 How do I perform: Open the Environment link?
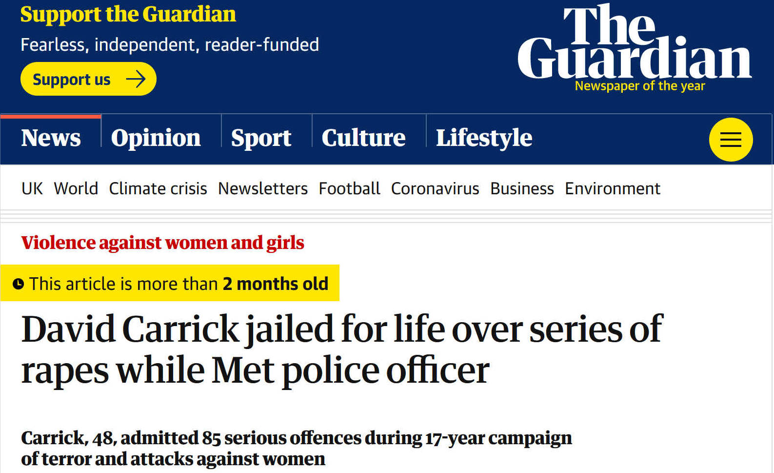pos(613,188)
